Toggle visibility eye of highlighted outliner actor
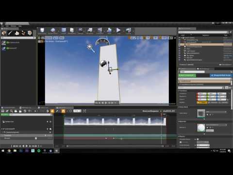The width and height of the screenshot is (233, 175). (x=180, y=44)
